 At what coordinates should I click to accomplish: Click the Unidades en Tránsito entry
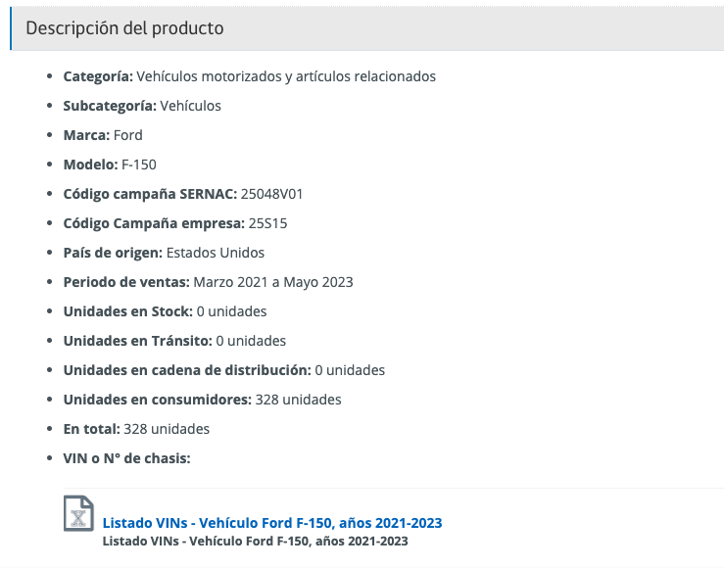tap(174, 341)
